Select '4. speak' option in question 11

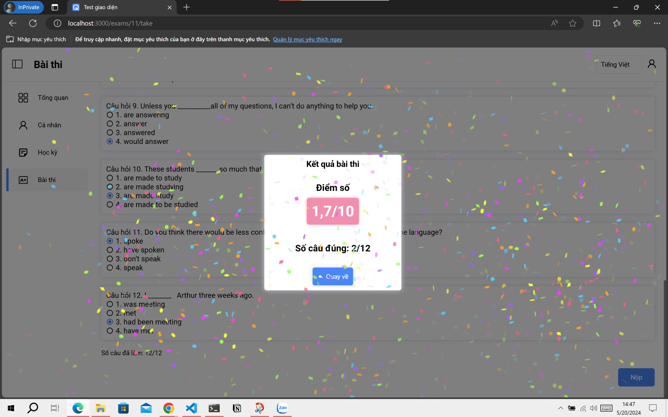(110, 268)
